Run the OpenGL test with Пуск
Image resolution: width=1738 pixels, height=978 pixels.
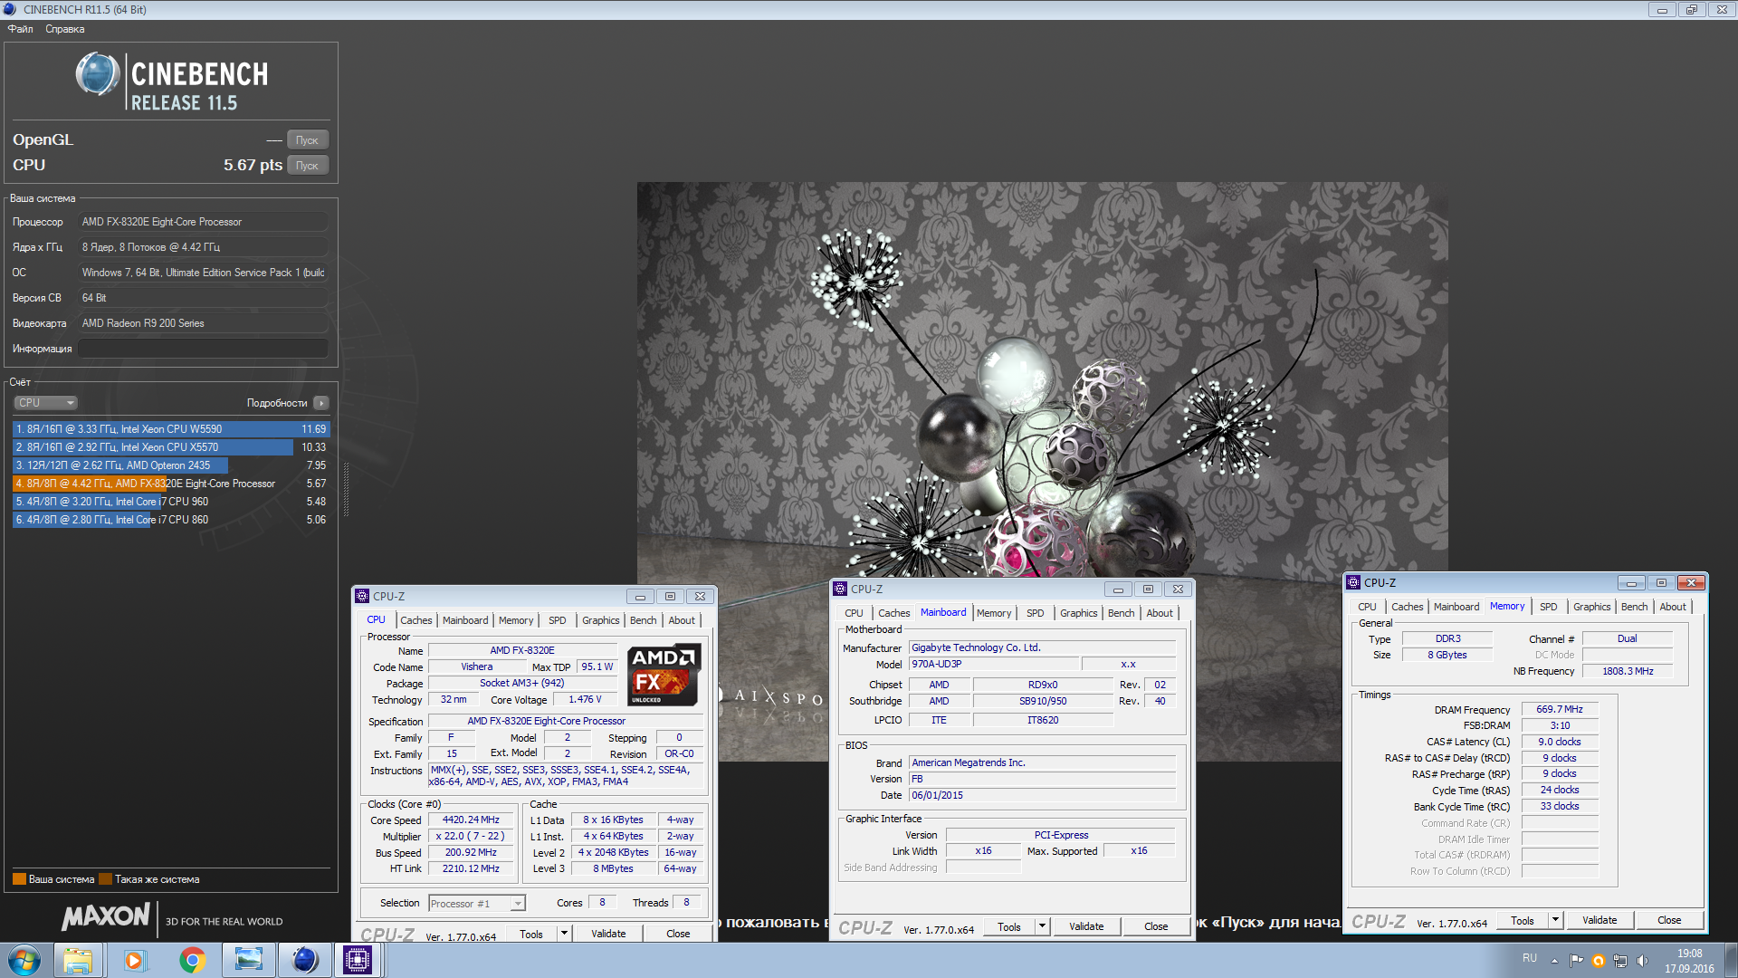click(308, 140)
